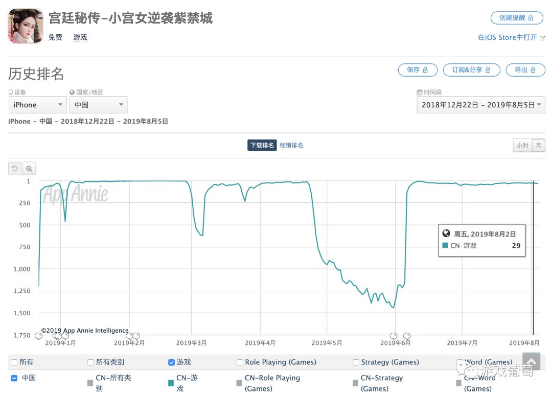Enable the Role Playing (Games) checkbox

click(x=240, y=362)
